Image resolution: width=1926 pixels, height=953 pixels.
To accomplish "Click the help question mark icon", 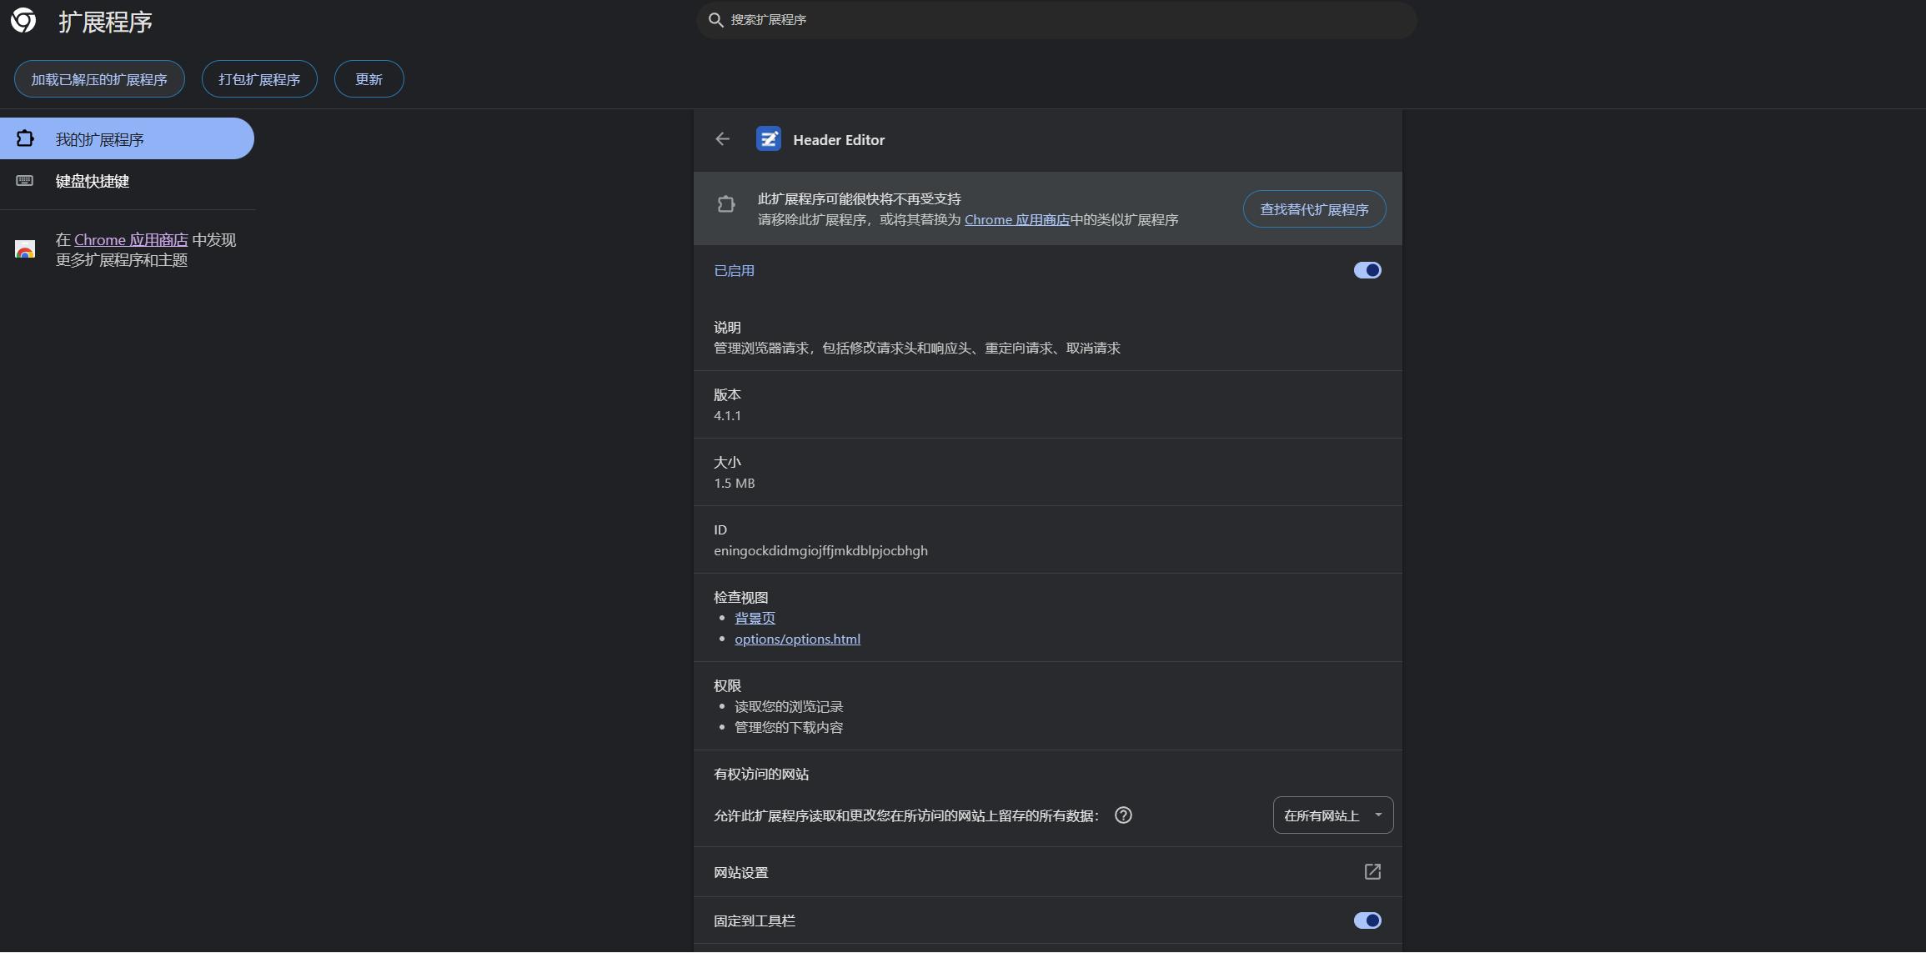I will tap(1123, 815).
